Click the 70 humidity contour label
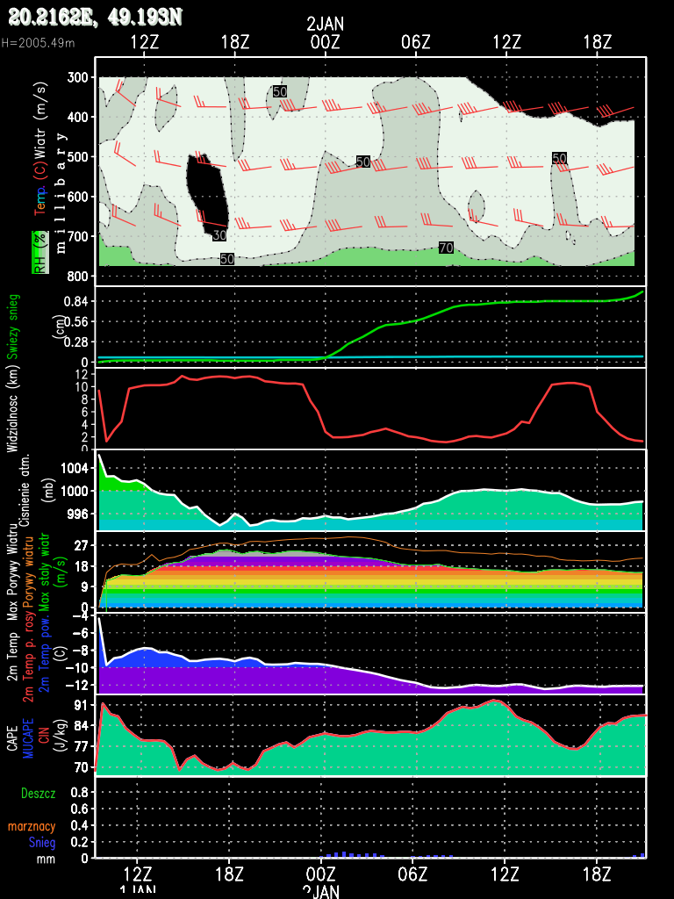The height and width of the screenshot is (899, 674). (x=446, y=248)
